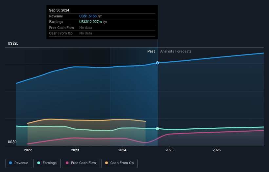
Task: Click the 2025 x-axis label
Action: coord(169,150)
